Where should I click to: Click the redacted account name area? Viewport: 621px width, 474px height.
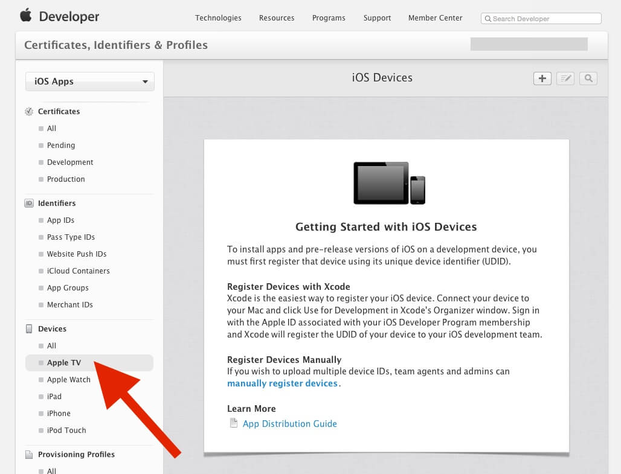529,44
